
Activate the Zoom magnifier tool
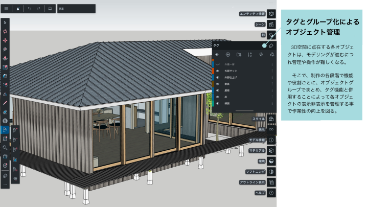(5, 148)
